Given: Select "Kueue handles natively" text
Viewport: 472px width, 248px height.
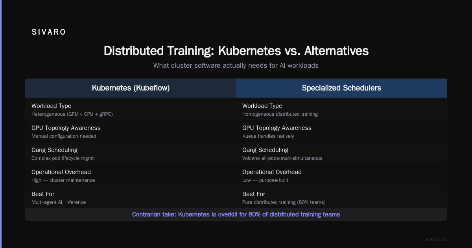Looking at the screenshot, I should pos(268,136).
